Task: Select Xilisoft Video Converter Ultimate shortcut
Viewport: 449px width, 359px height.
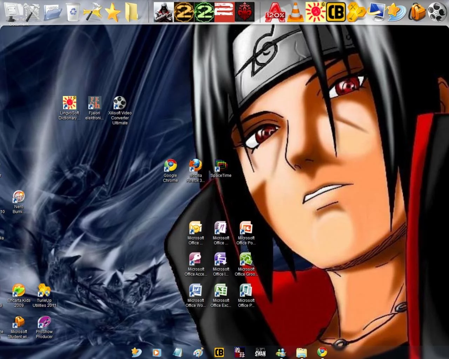Action: pyautogui.click(x=120, y=110)
